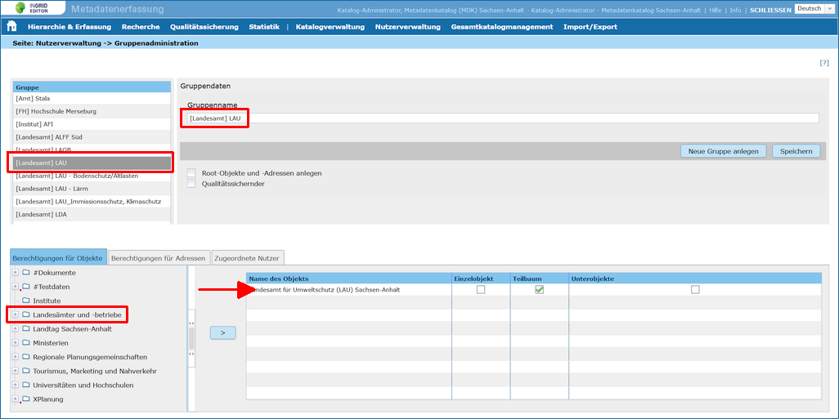Image resolution: width=839 pixels, height=419 pixels.
Task: Expand the #Dokumente tree node
Action: click(15, 273)
